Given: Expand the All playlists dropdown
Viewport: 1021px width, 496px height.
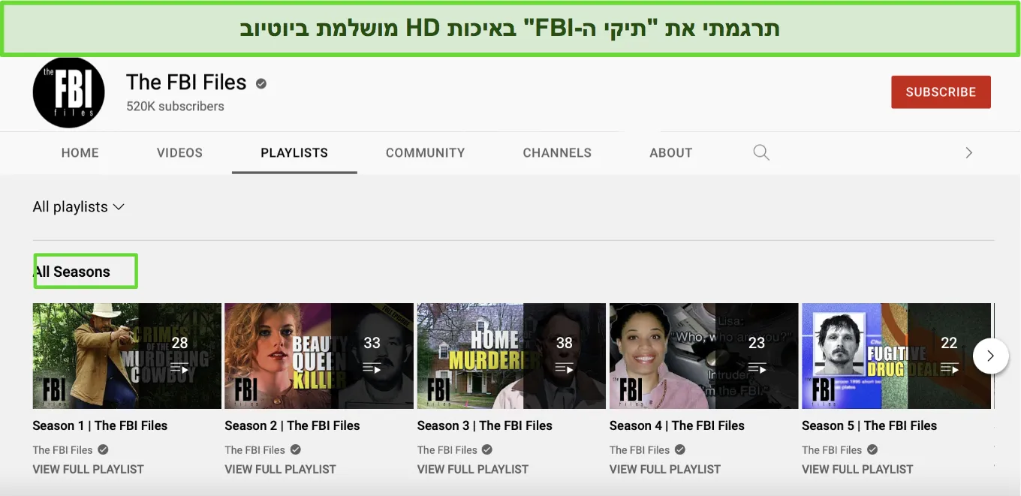Looking at the screenshot, I should coord(78,207).
